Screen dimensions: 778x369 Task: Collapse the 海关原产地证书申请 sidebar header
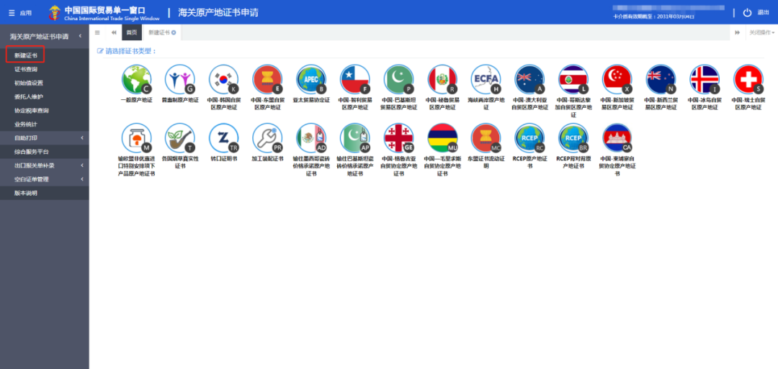tap(80, 36)
